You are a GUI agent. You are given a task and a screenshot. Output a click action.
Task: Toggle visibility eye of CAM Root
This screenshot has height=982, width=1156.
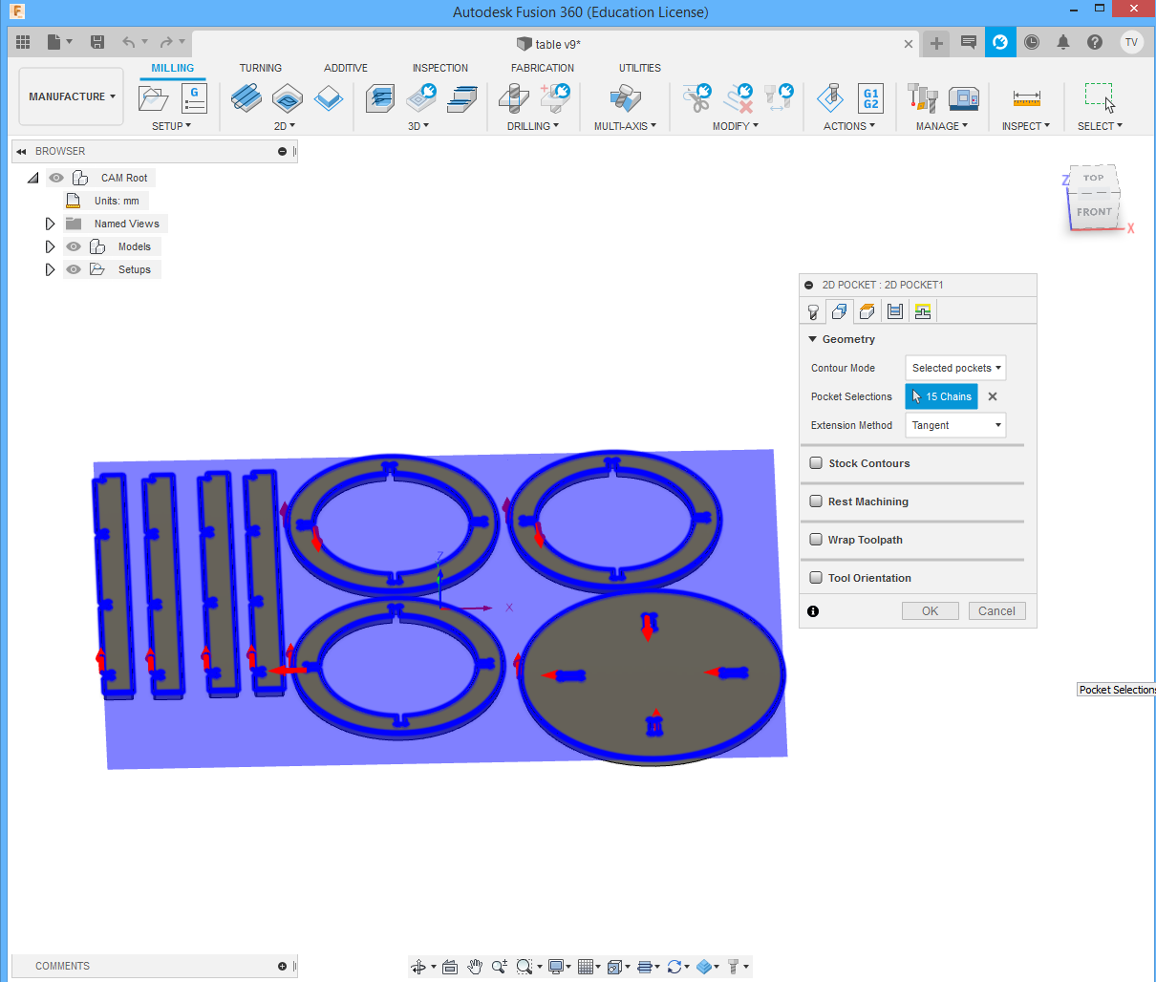tap(56, 178)
